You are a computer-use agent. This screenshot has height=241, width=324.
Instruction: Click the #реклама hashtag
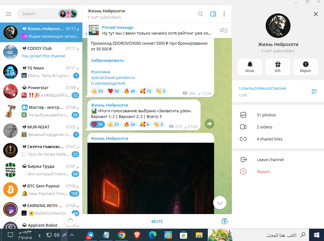tap(100, 72)
